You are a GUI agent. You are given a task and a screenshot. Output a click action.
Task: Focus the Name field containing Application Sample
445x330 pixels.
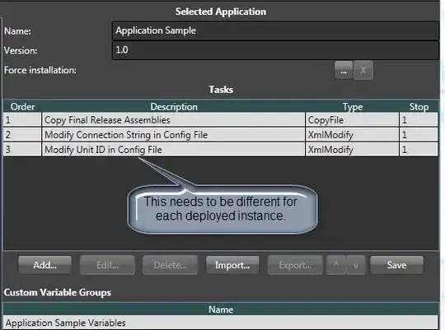pyautogui.click(x=275, y=30)
